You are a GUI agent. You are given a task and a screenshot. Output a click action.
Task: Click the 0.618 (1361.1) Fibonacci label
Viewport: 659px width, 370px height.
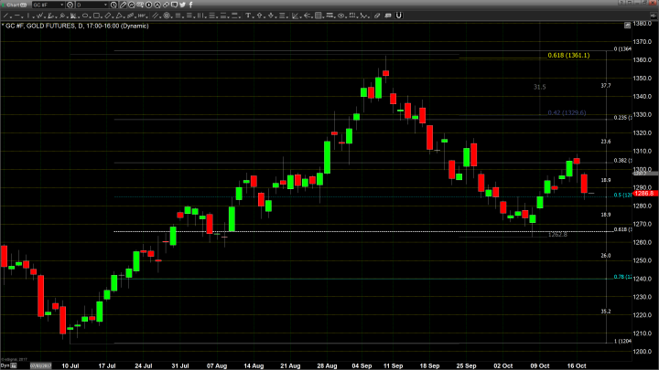click(x=568, y=56)
